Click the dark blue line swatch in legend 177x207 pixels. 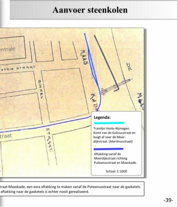[x=109, y=149]
